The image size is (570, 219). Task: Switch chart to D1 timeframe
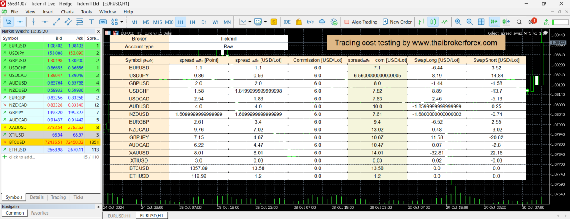(x=204, y=22)
